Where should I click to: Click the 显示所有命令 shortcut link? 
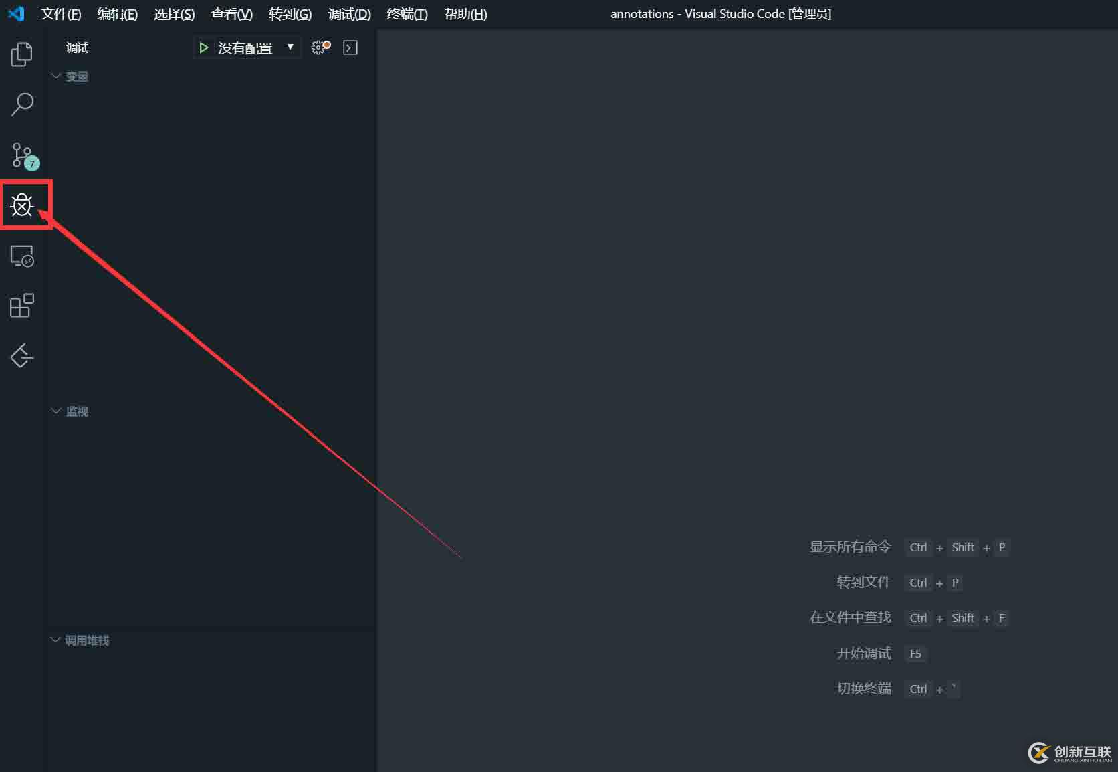[850, 547]
